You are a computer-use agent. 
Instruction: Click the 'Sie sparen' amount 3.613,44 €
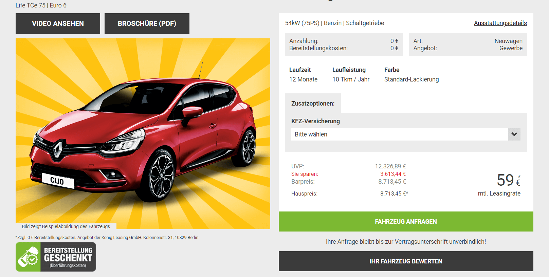click(393, 174)
